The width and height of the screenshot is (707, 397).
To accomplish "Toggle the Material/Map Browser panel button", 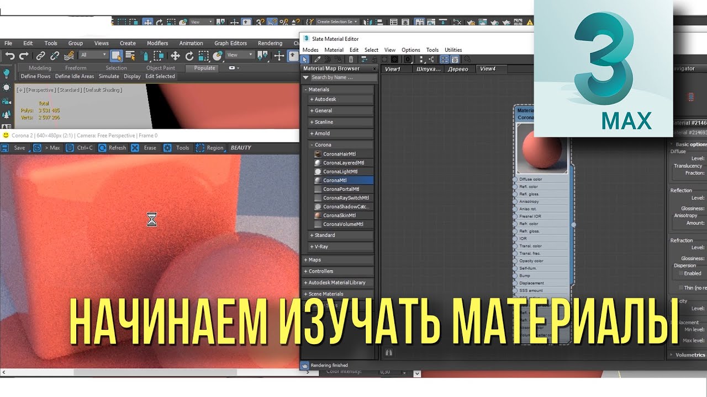I will [444, 59].
